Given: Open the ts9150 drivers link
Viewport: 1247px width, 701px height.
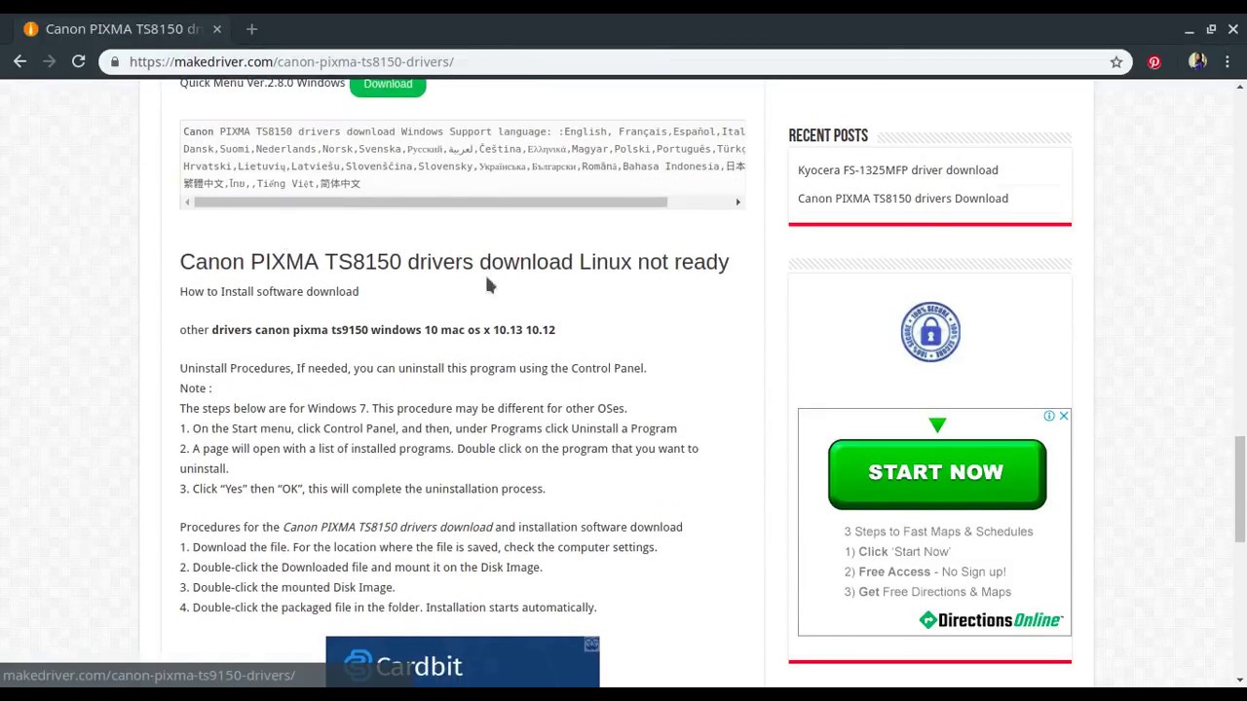Looking at the screenshot, I should click(x=383, y=329).
